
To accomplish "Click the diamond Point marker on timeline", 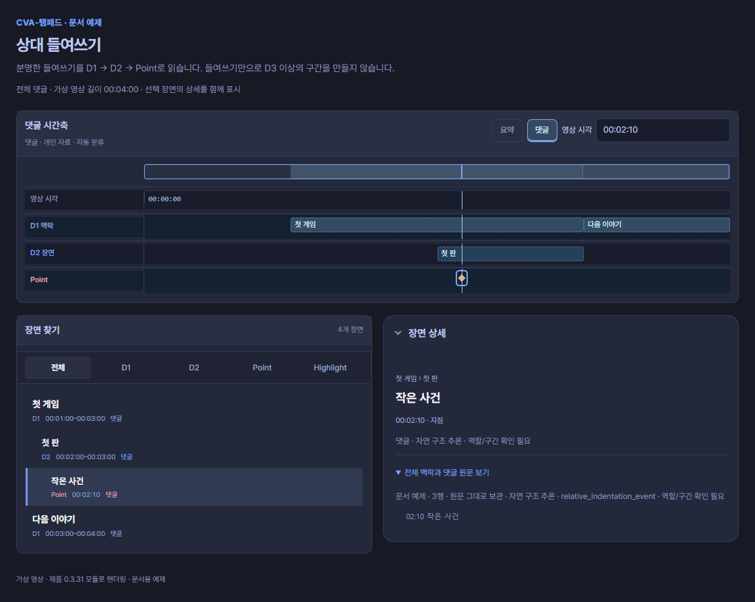I will [x=461, y=278].
